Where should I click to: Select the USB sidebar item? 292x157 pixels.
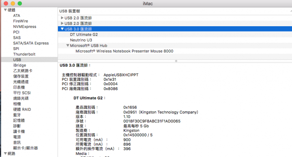(30, 60)
